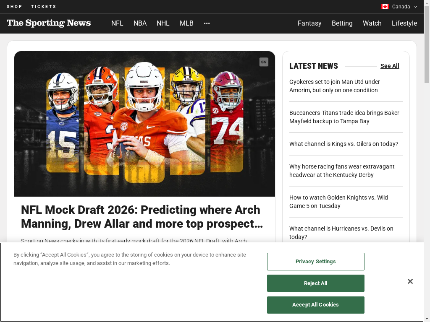Go to the NHL section
This screenshot has width=430, height=322.
point(163,23)
